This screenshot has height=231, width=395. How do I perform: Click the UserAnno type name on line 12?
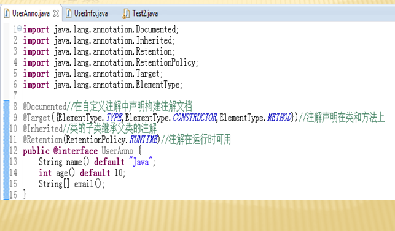coord(117,151)
